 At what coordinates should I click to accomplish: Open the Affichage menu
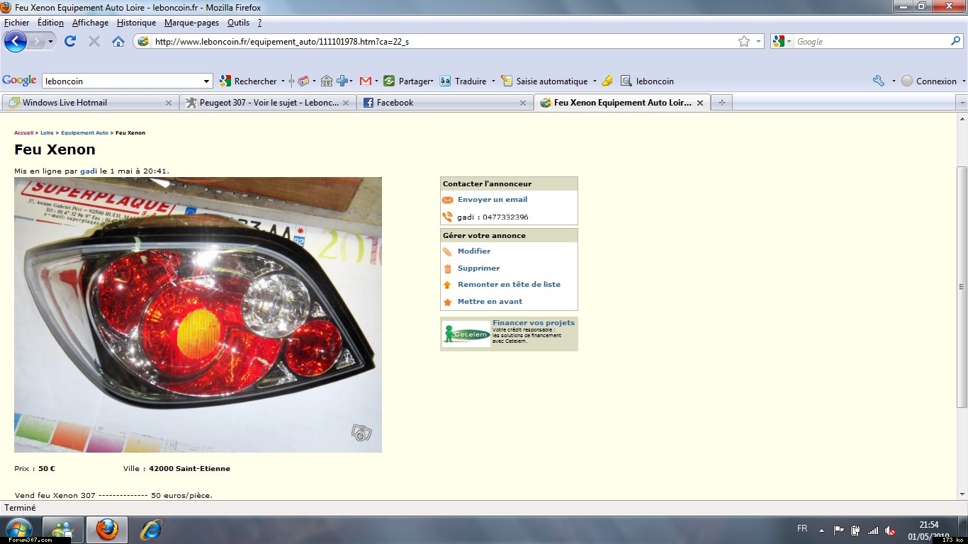[91, 23]
